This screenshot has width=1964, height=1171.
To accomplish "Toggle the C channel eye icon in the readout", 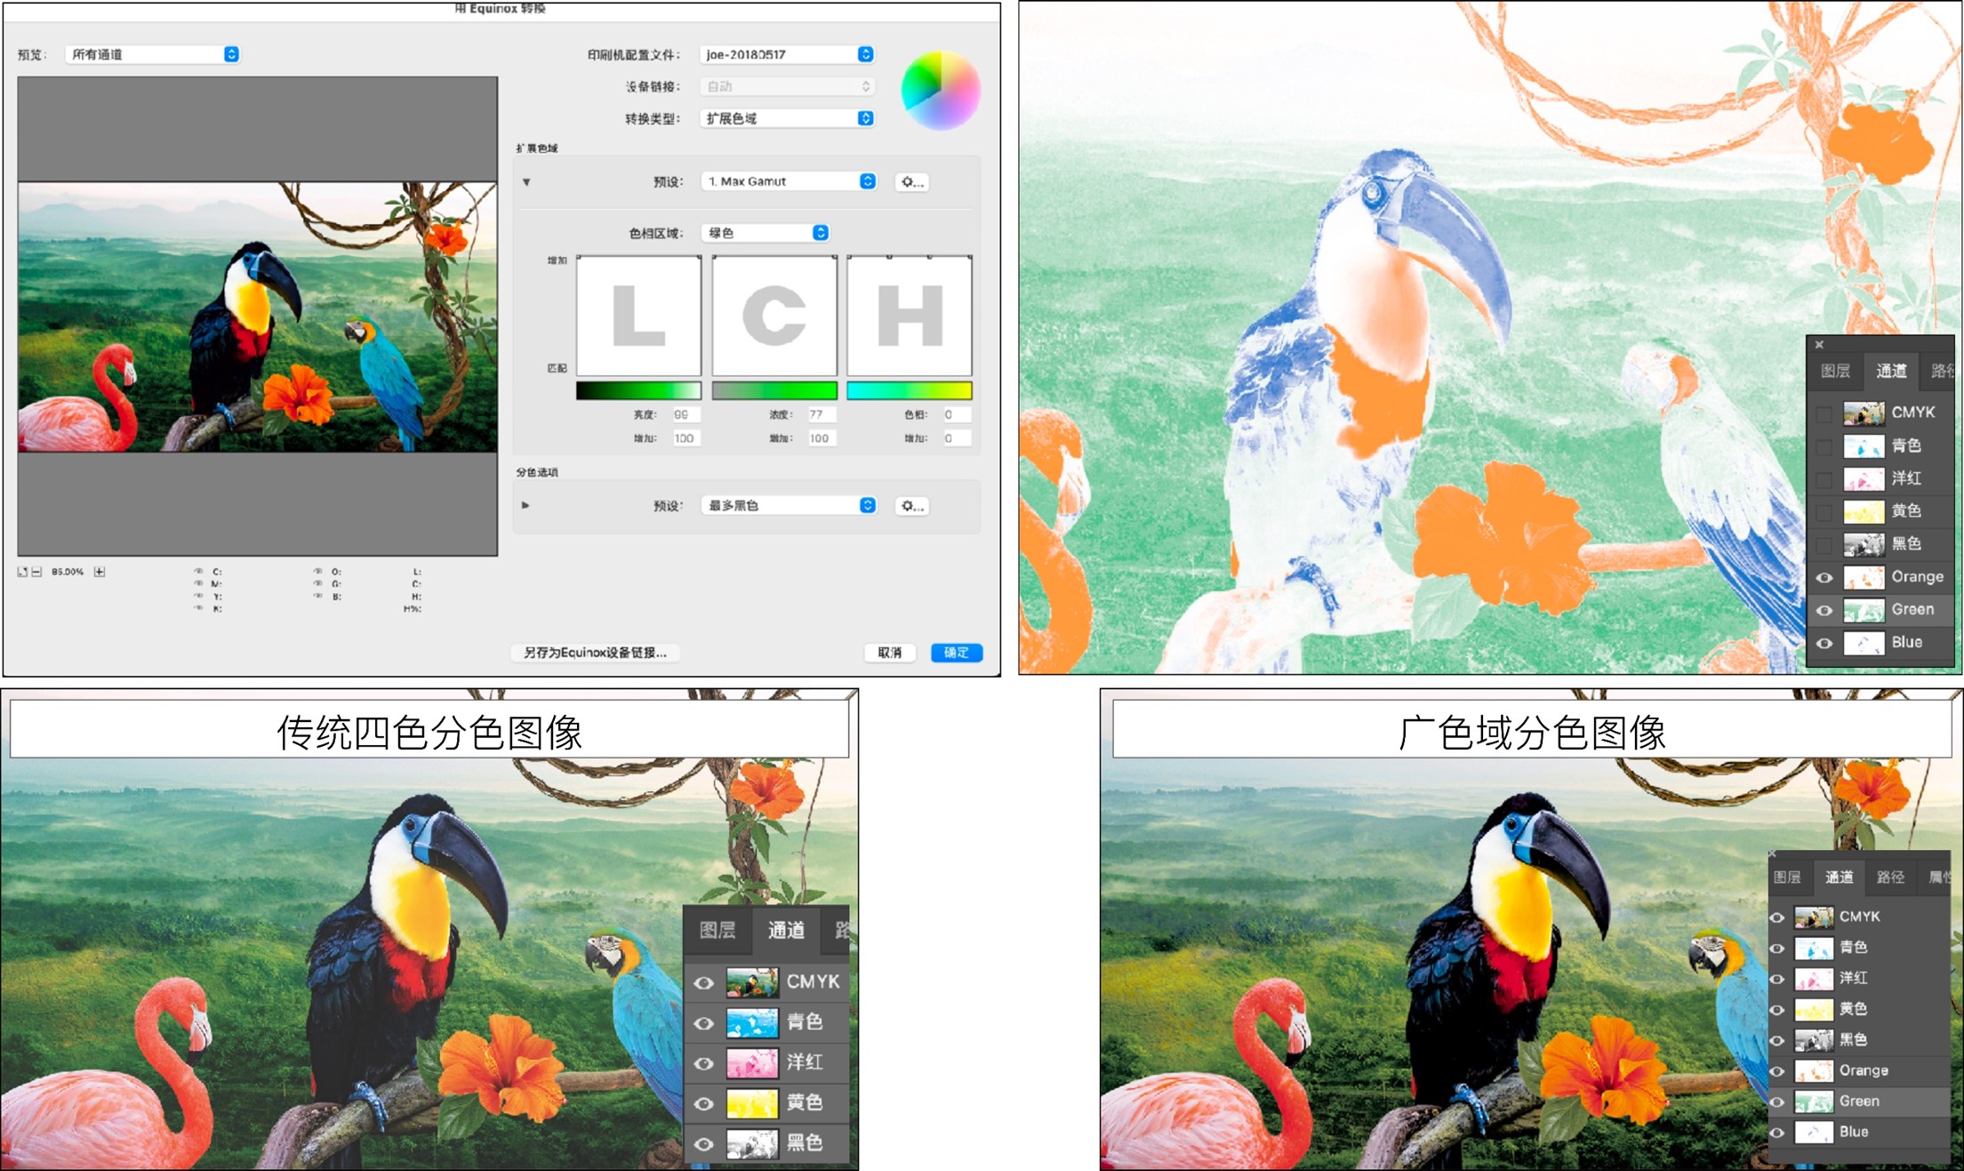I will pyautogui.click(x=197, y=571).
